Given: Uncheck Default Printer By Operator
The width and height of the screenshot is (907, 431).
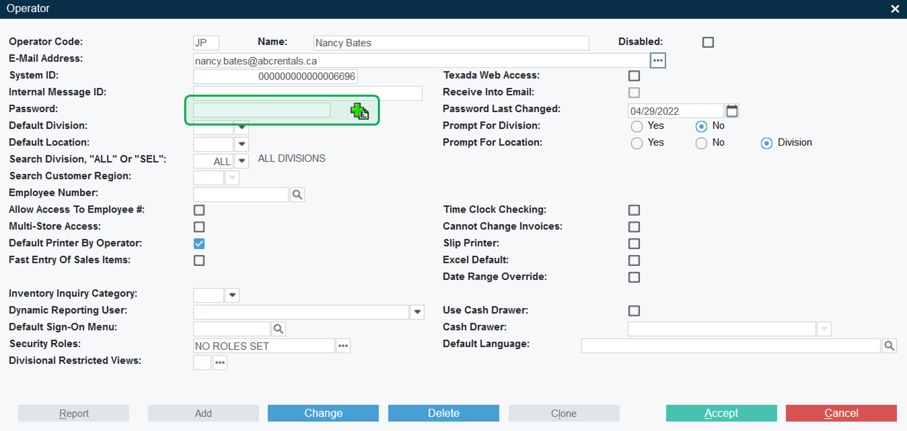Looking at the screenshot, I should [x=199, y=244].
